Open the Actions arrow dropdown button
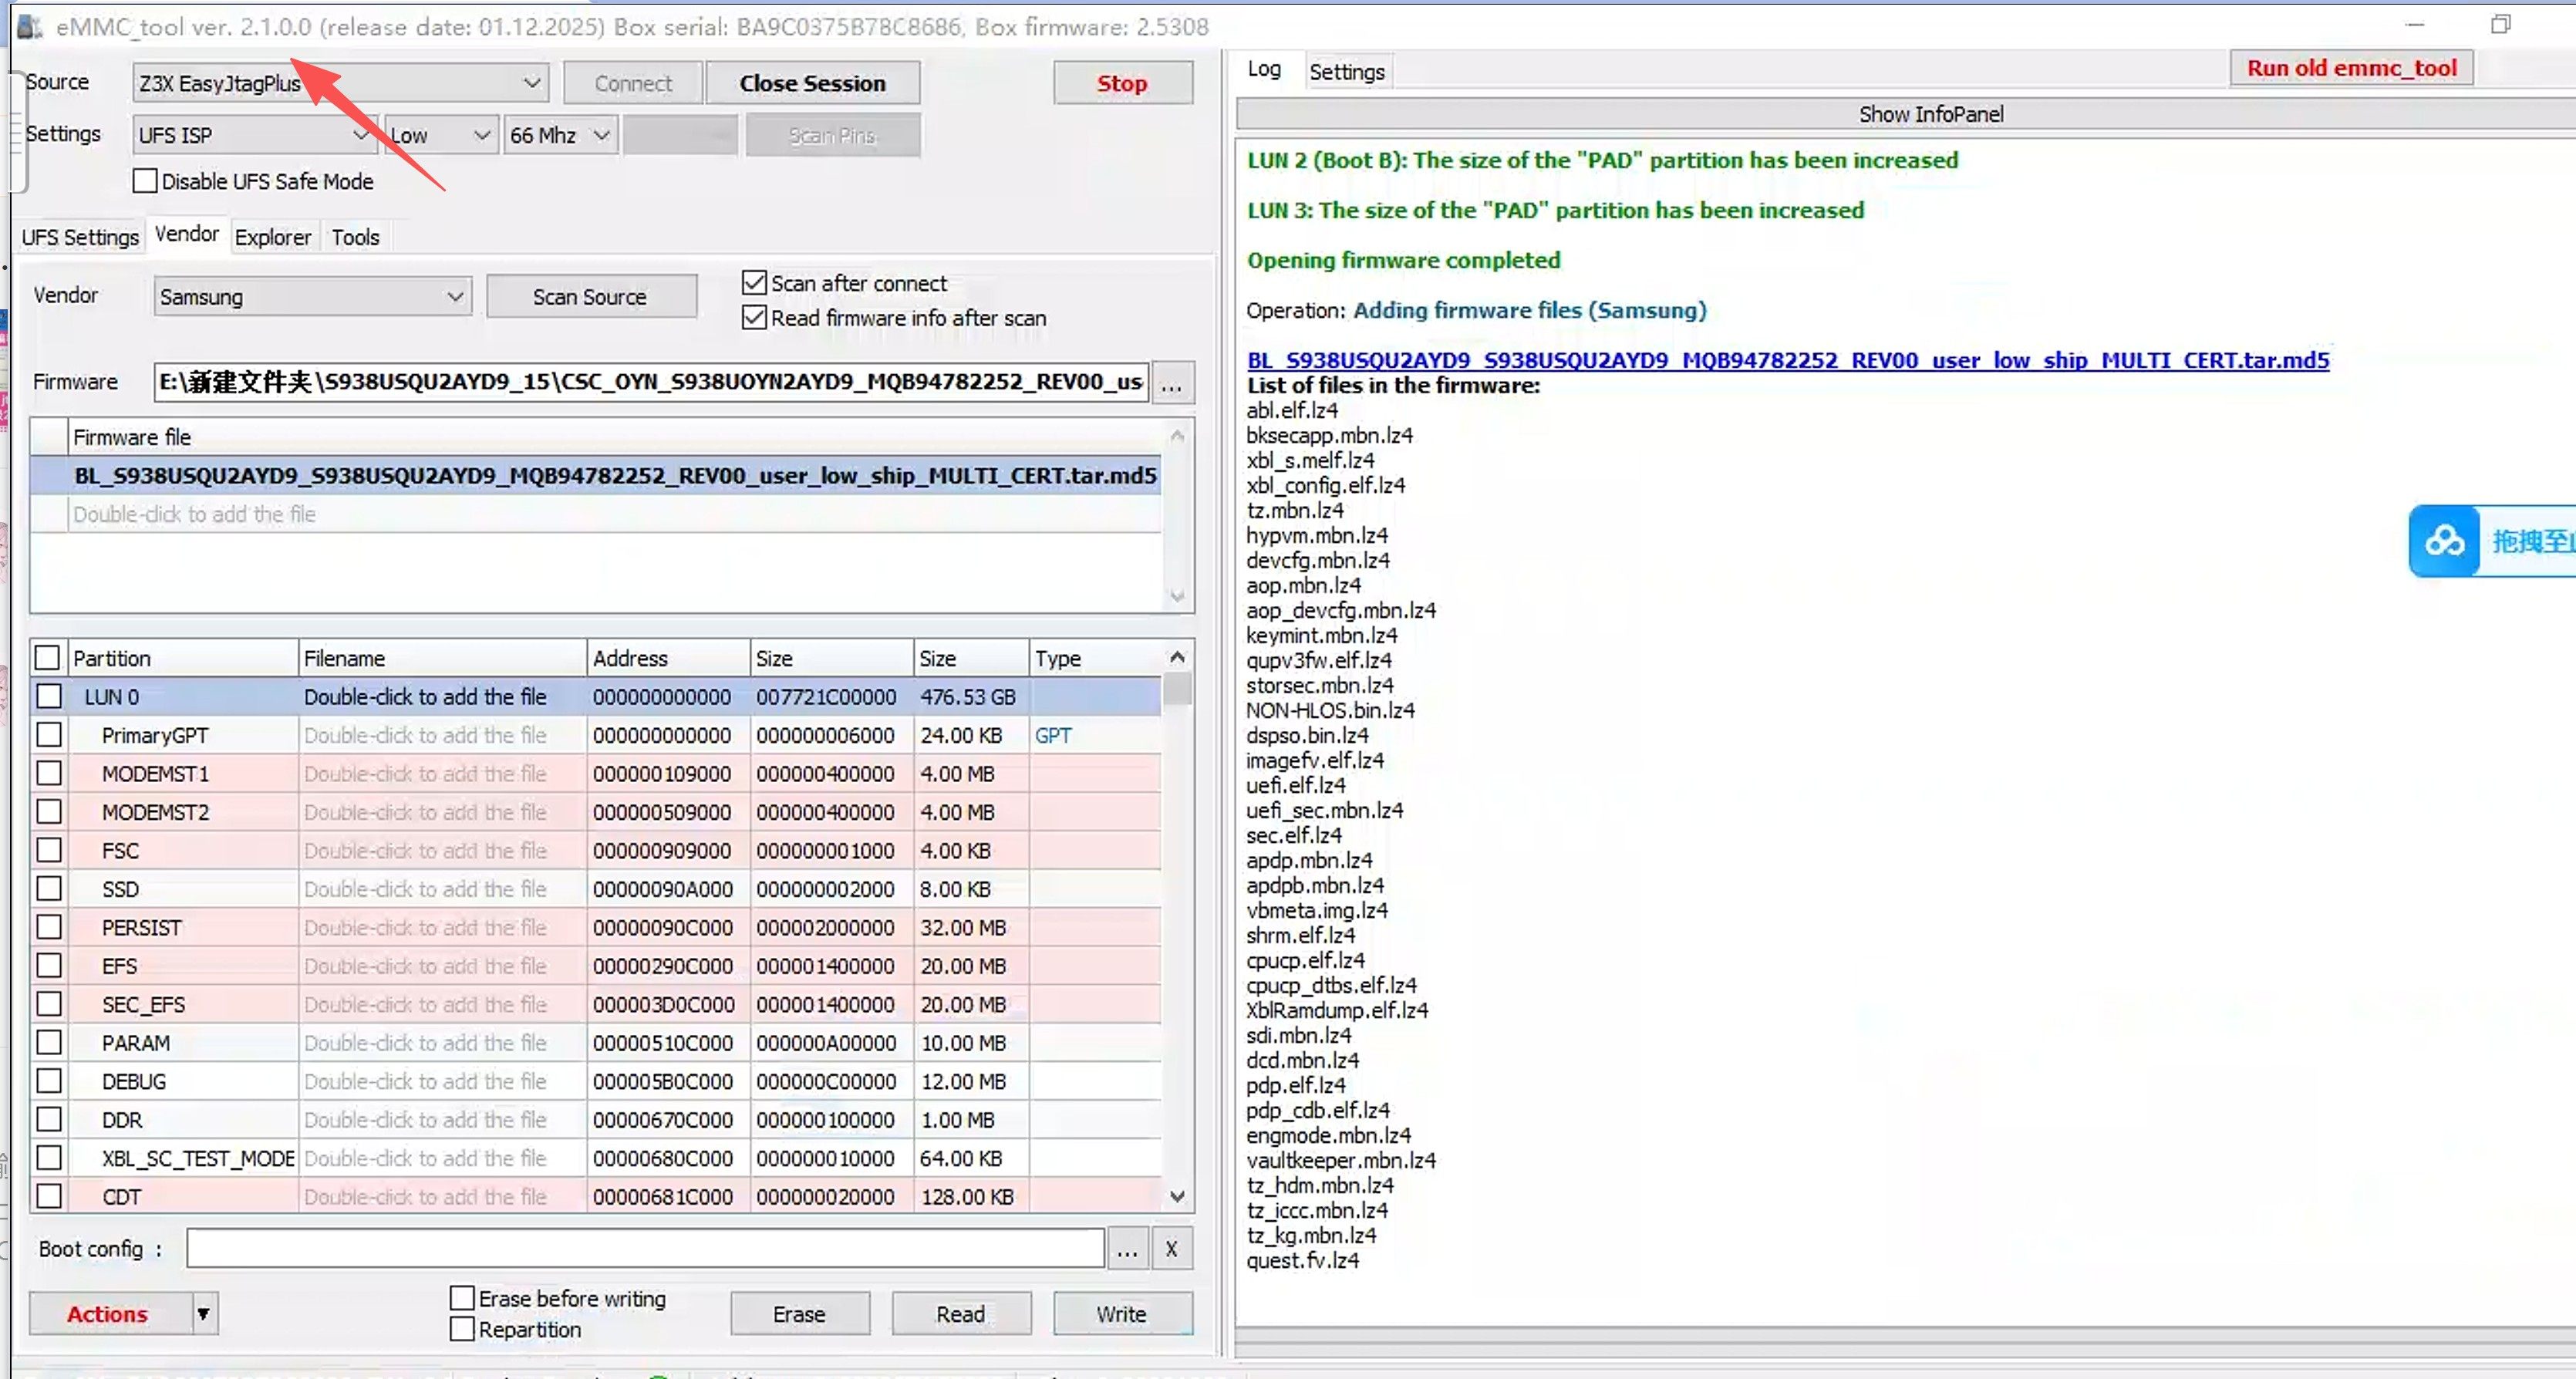 coord(203,1314)
